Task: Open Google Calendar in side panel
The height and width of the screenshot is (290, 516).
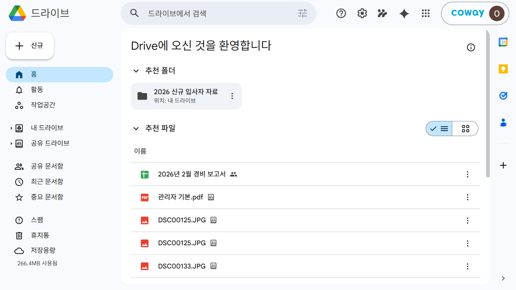Action: point(503,42)
